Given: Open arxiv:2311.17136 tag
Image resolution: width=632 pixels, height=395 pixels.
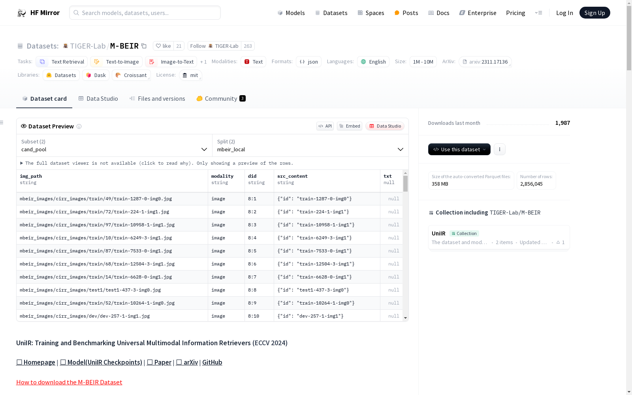Looking at the screenshot, I should click(485, 62).
